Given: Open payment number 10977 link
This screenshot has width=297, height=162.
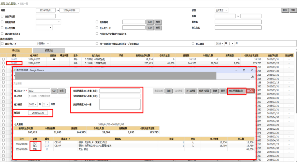Looking at the screenshot, I should pyautogui.click(x=14, y=63).
